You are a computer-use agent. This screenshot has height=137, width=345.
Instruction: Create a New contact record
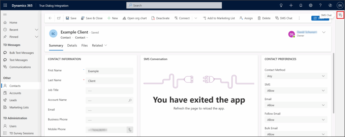[113, 18]
